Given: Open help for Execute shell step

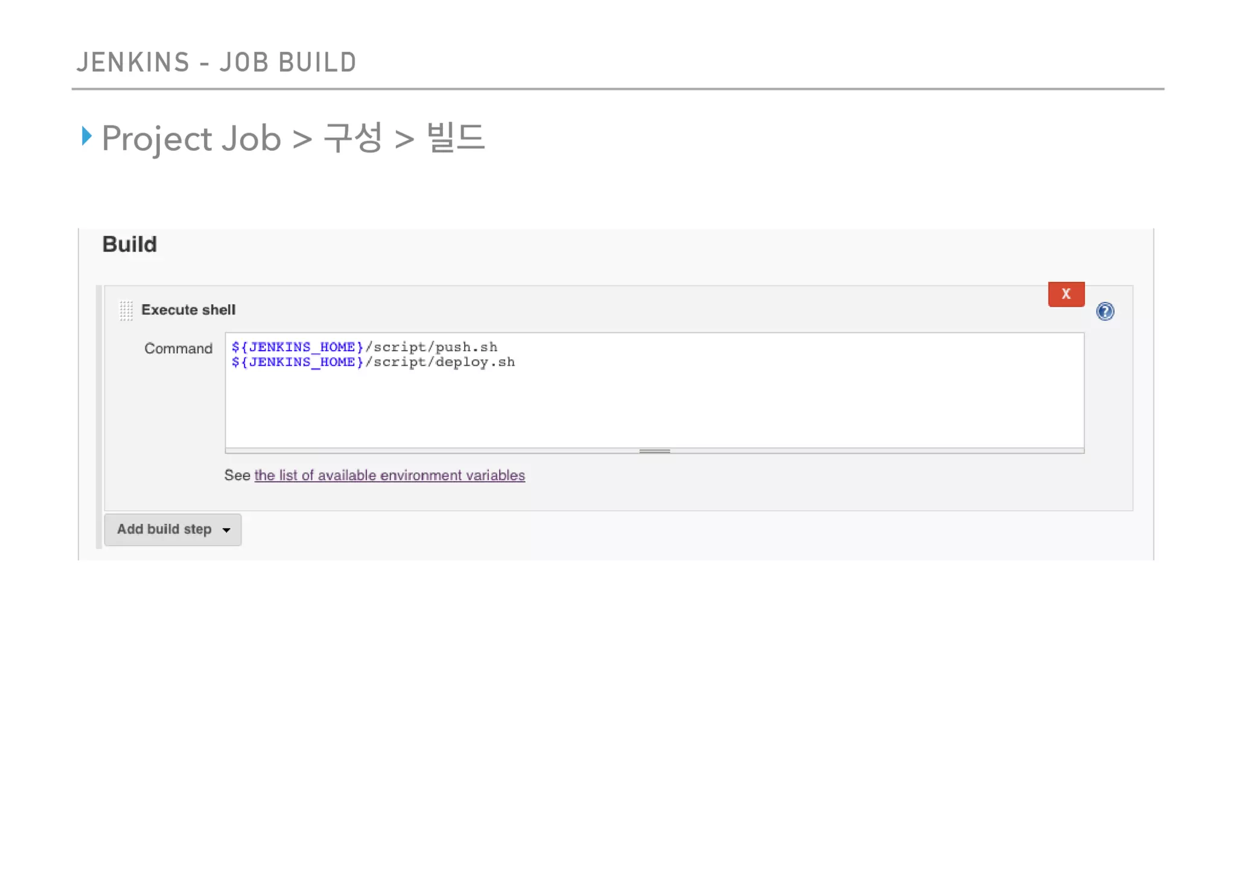Looking at the screenshot, I should tap(1104, 311).
